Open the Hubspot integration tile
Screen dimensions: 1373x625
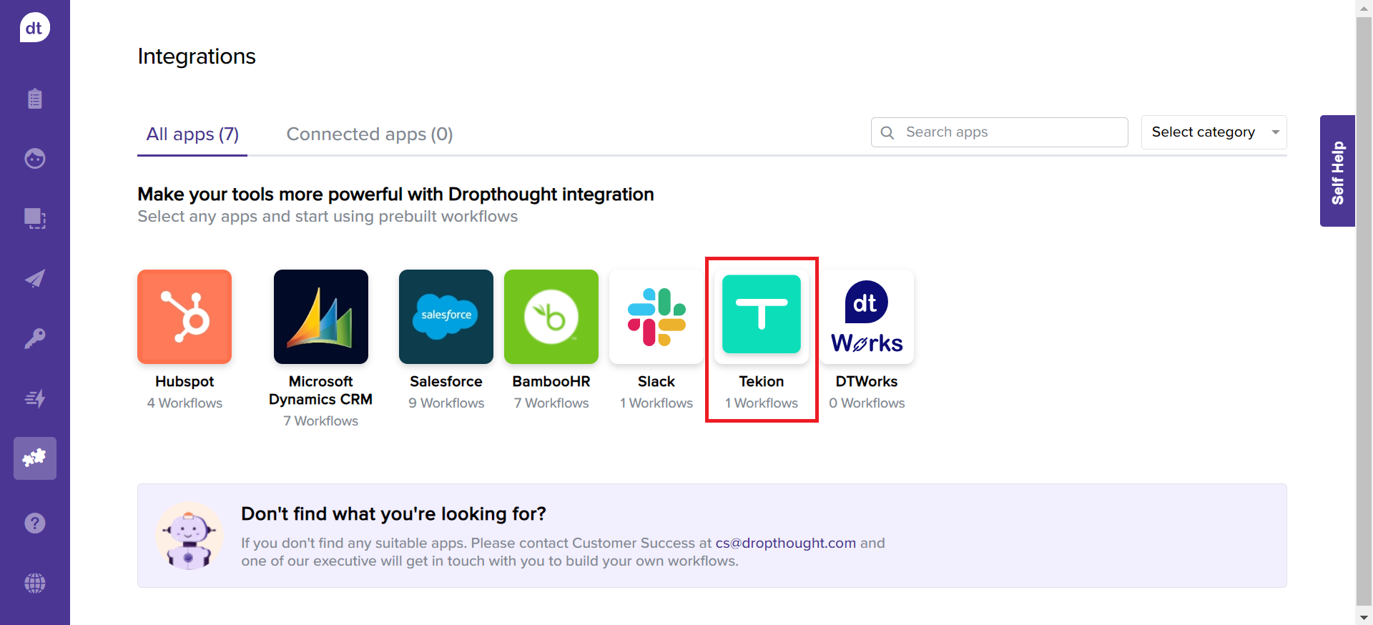(x=184, y=317)
